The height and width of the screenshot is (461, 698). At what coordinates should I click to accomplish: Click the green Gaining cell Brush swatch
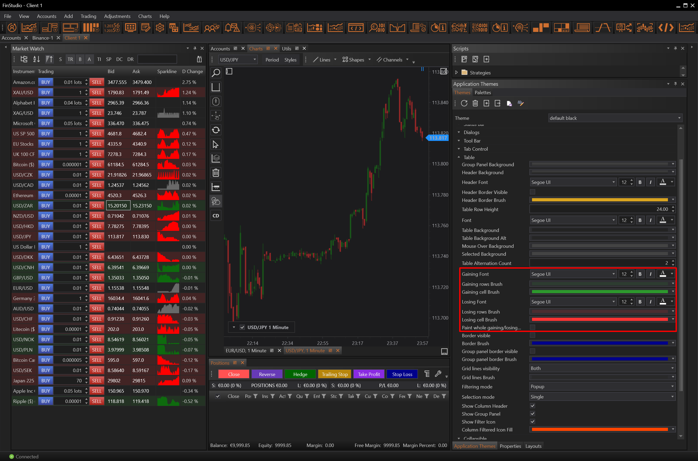[600, 292]
